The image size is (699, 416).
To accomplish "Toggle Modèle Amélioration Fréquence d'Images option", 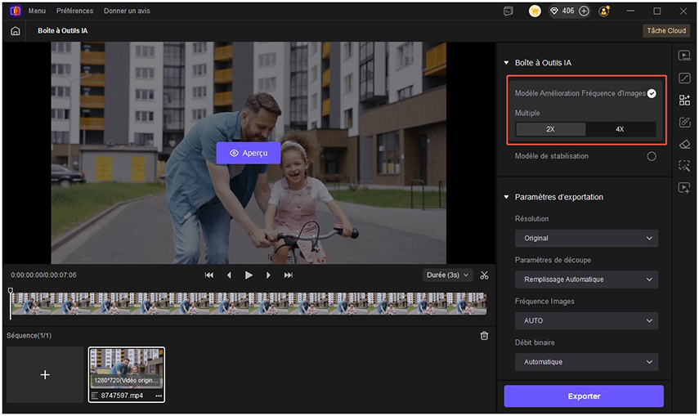I will point(652,93).
